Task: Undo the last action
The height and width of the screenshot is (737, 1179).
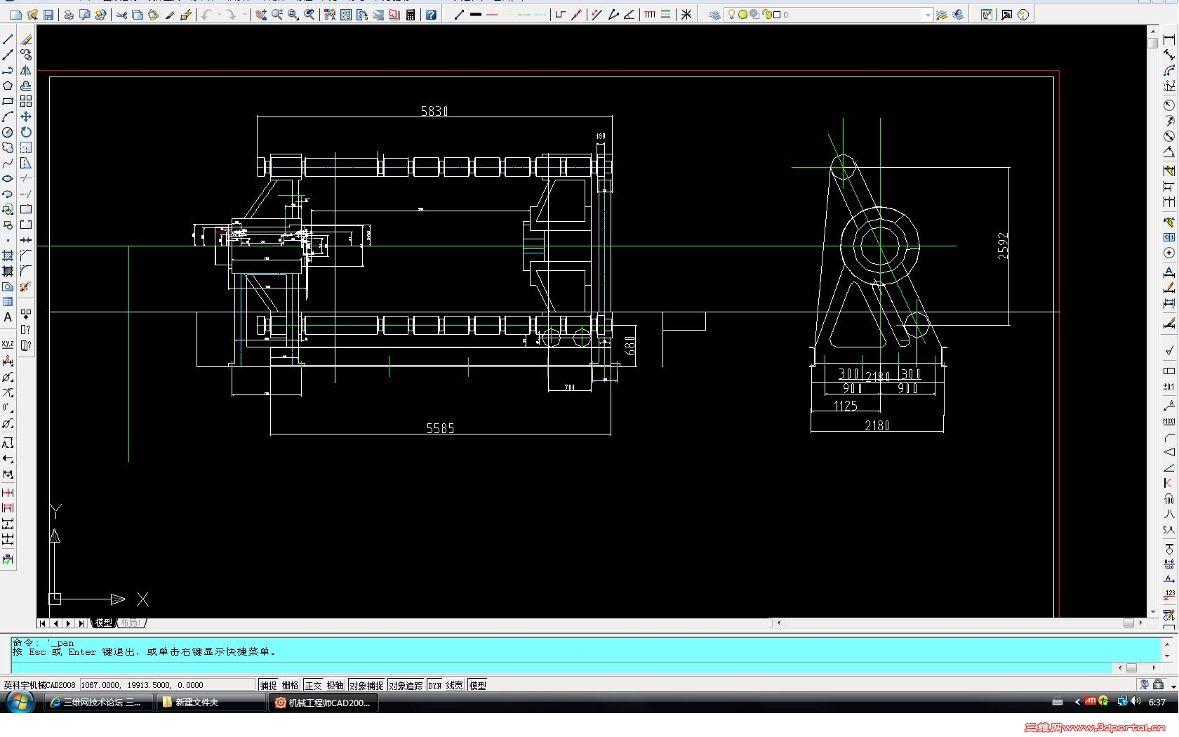Action: [207, 15]
